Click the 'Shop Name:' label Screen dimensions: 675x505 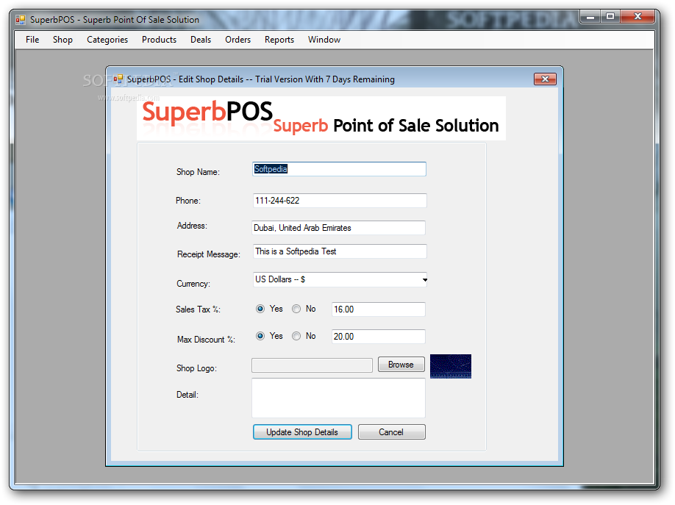coord(198,172)
